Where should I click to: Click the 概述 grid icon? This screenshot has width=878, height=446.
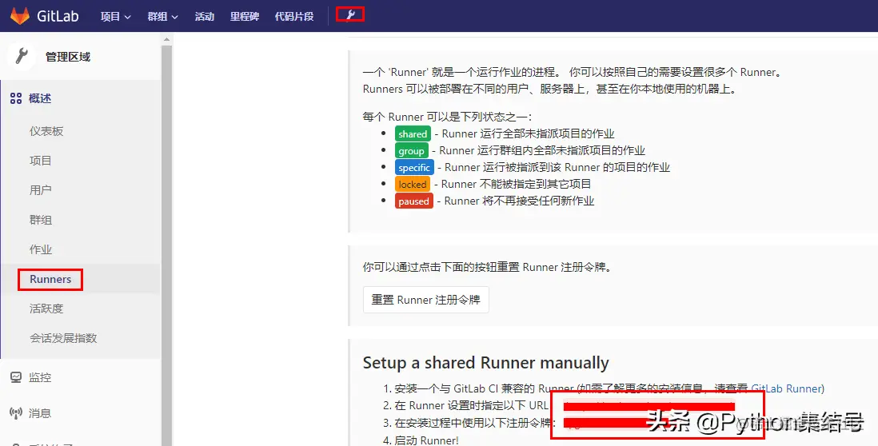click(16, 98)
